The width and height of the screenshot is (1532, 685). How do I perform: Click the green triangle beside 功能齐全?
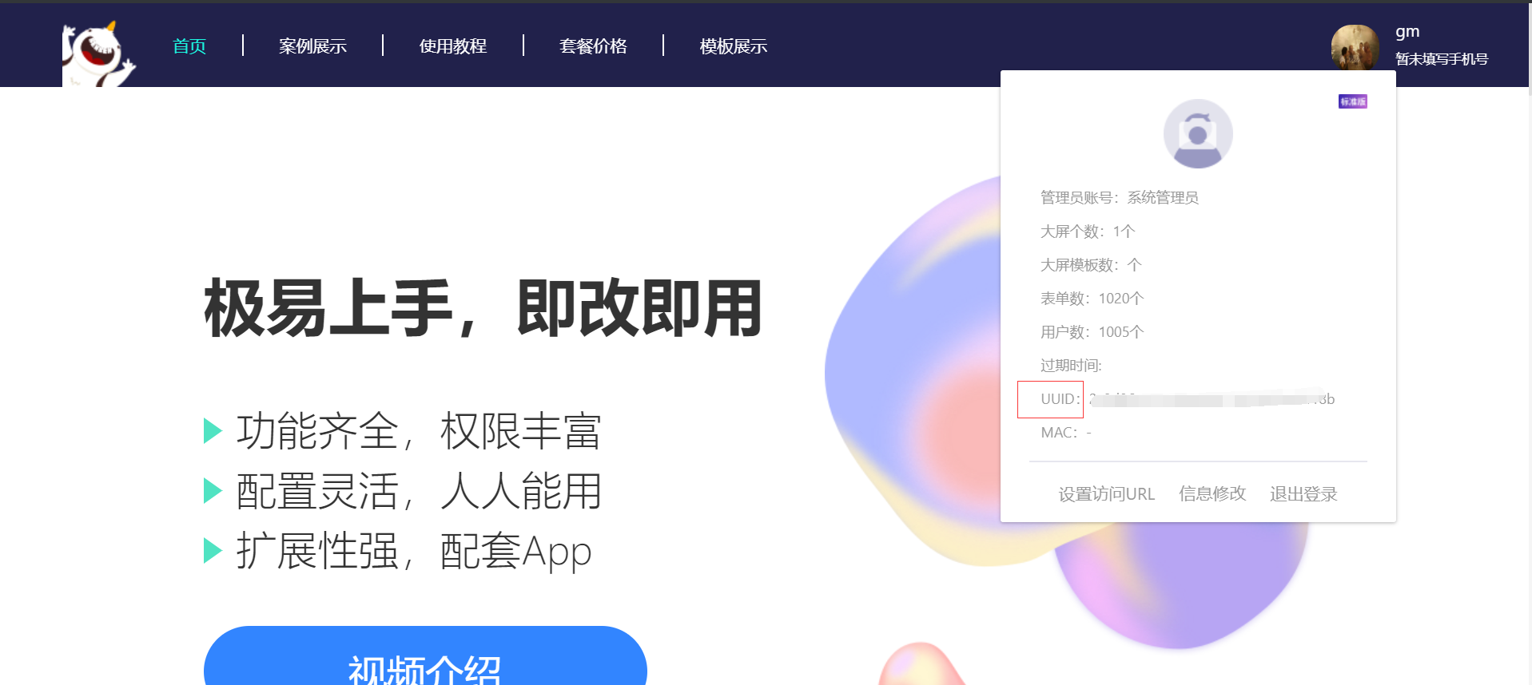tap(213, 430)
